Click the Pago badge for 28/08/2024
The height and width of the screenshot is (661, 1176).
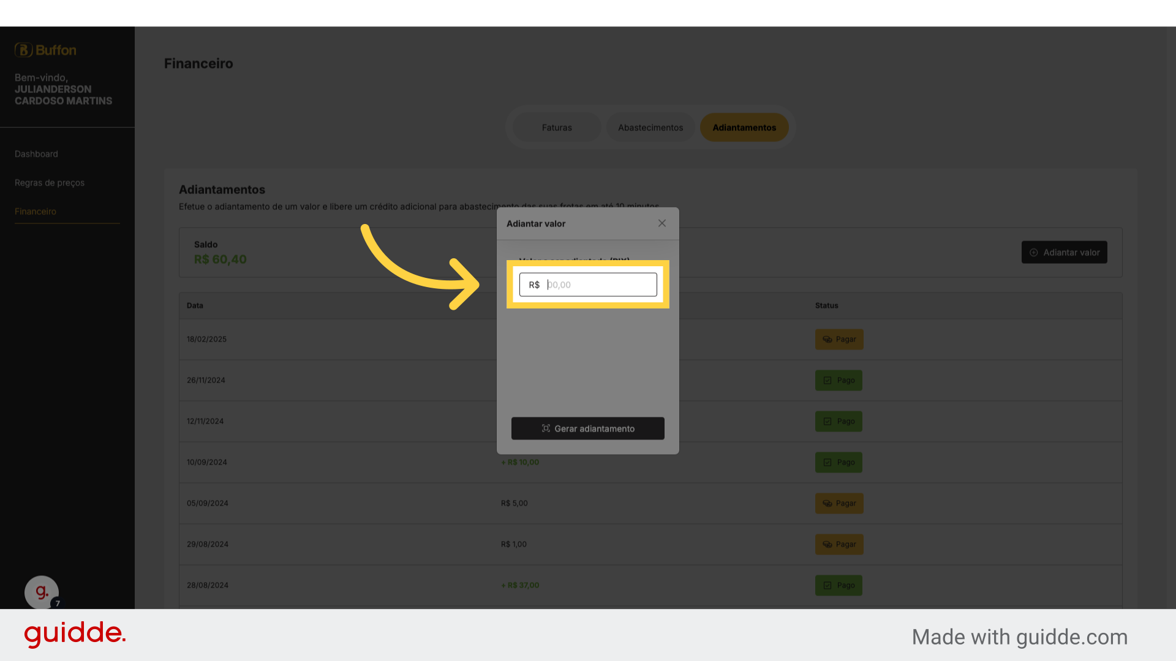click(839, 586)
